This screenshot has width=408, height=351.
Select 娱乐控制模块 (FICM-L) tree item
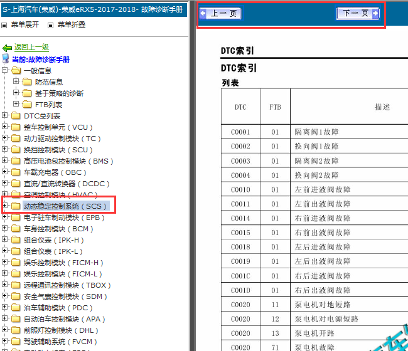pos(63,274)
